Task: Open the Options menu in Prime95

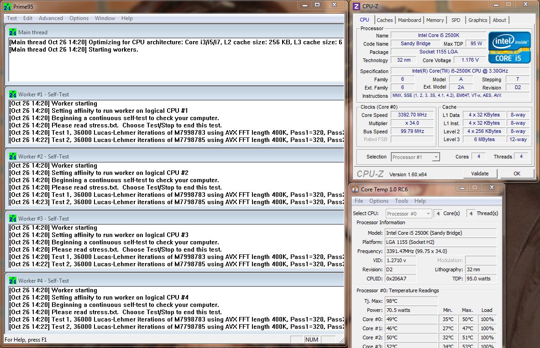Action: tap(79, 18)
